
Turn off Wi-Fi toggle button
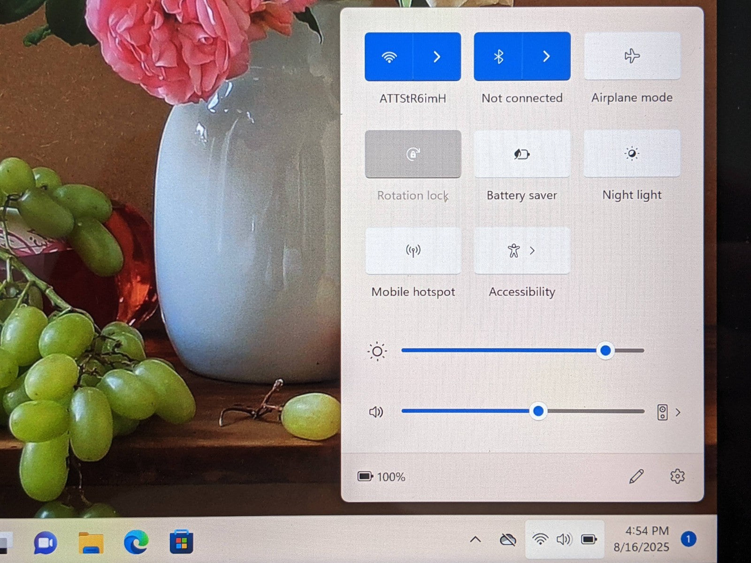click(x=389, y=57)
